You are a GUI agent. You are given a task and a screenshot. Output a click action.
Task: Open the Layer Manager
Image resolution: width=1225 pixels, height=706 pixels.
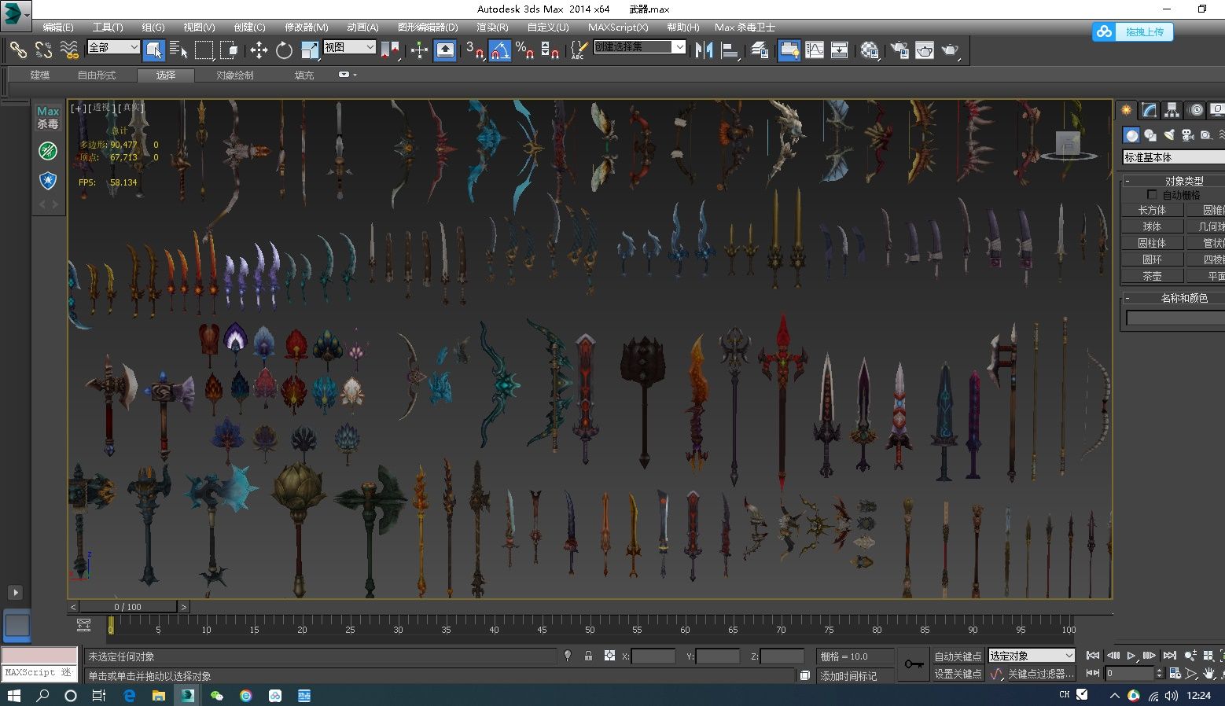760,50
